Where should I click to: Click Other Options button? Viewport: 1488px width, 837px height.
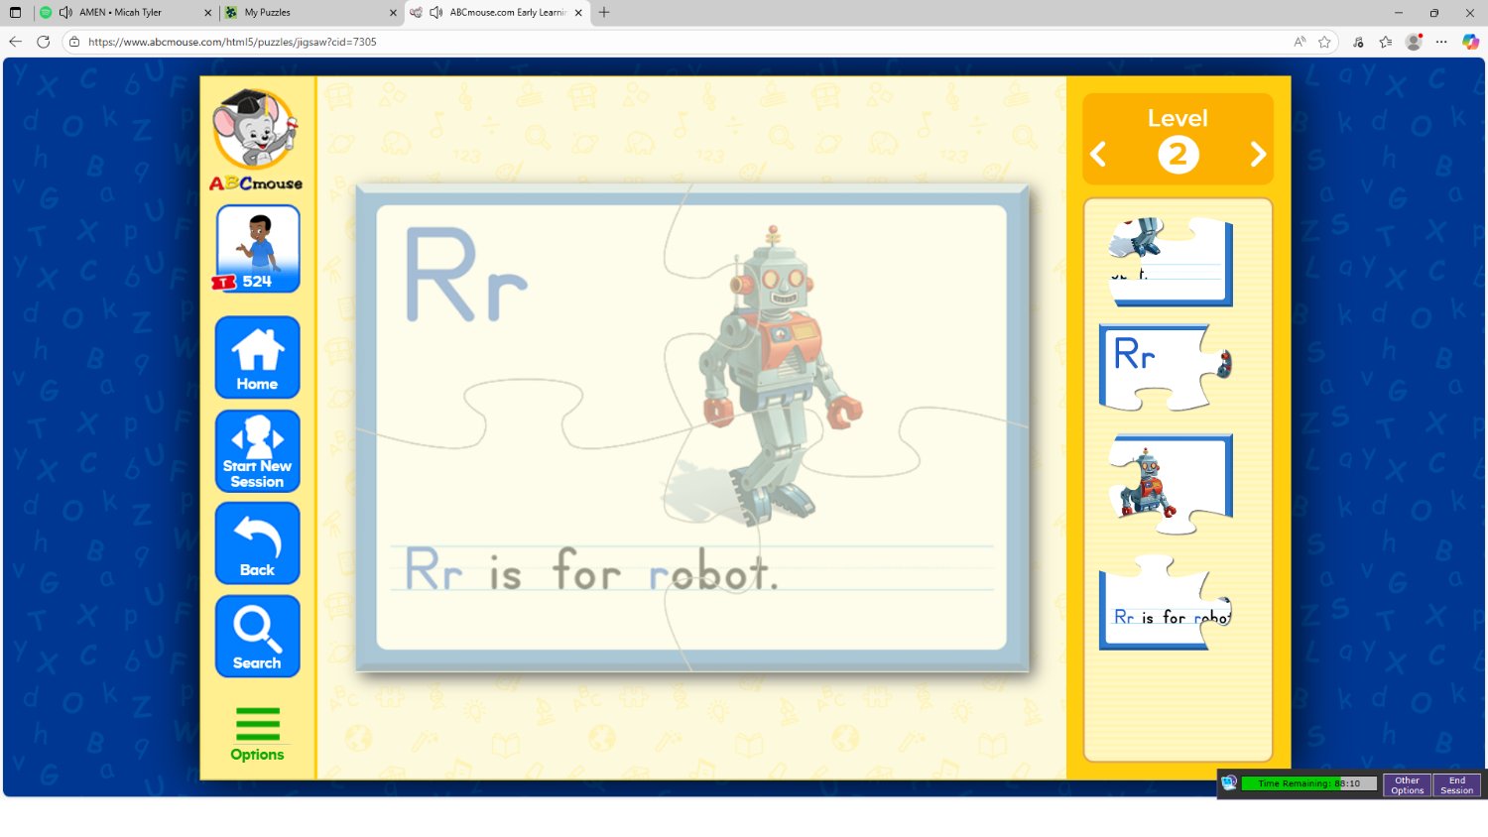tap(1407, 784)
